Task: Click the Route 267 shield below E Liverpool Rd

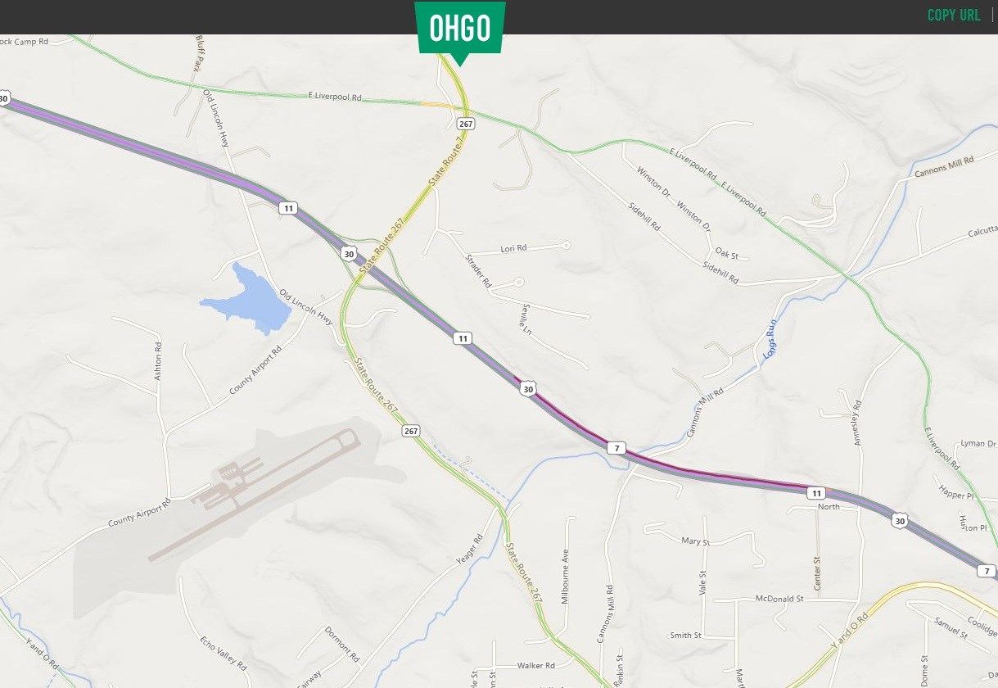Action: [x=466, y=124]
